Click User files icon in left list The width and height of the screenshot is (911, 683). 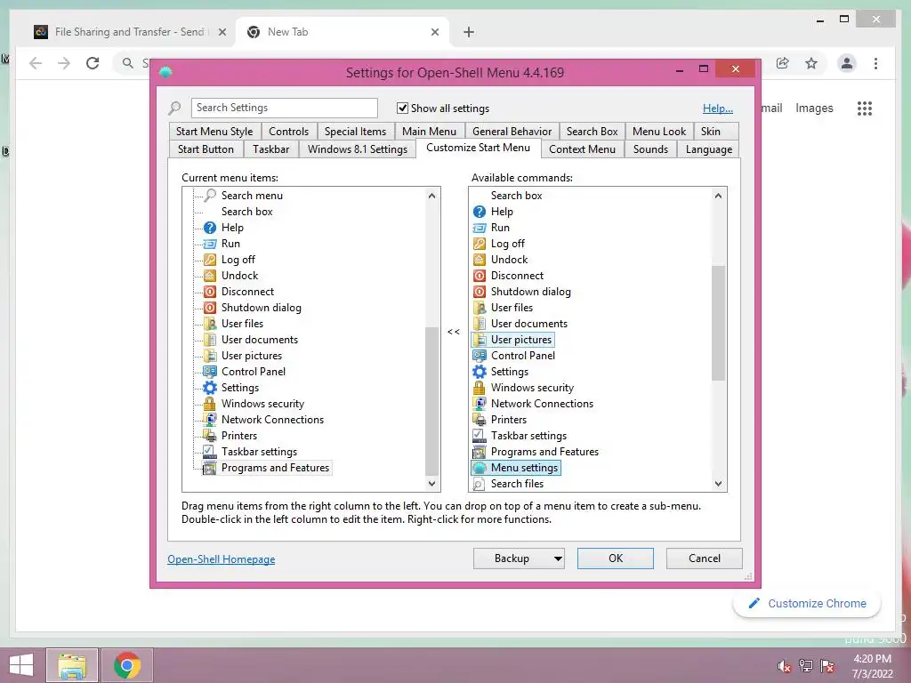point(210,324)
